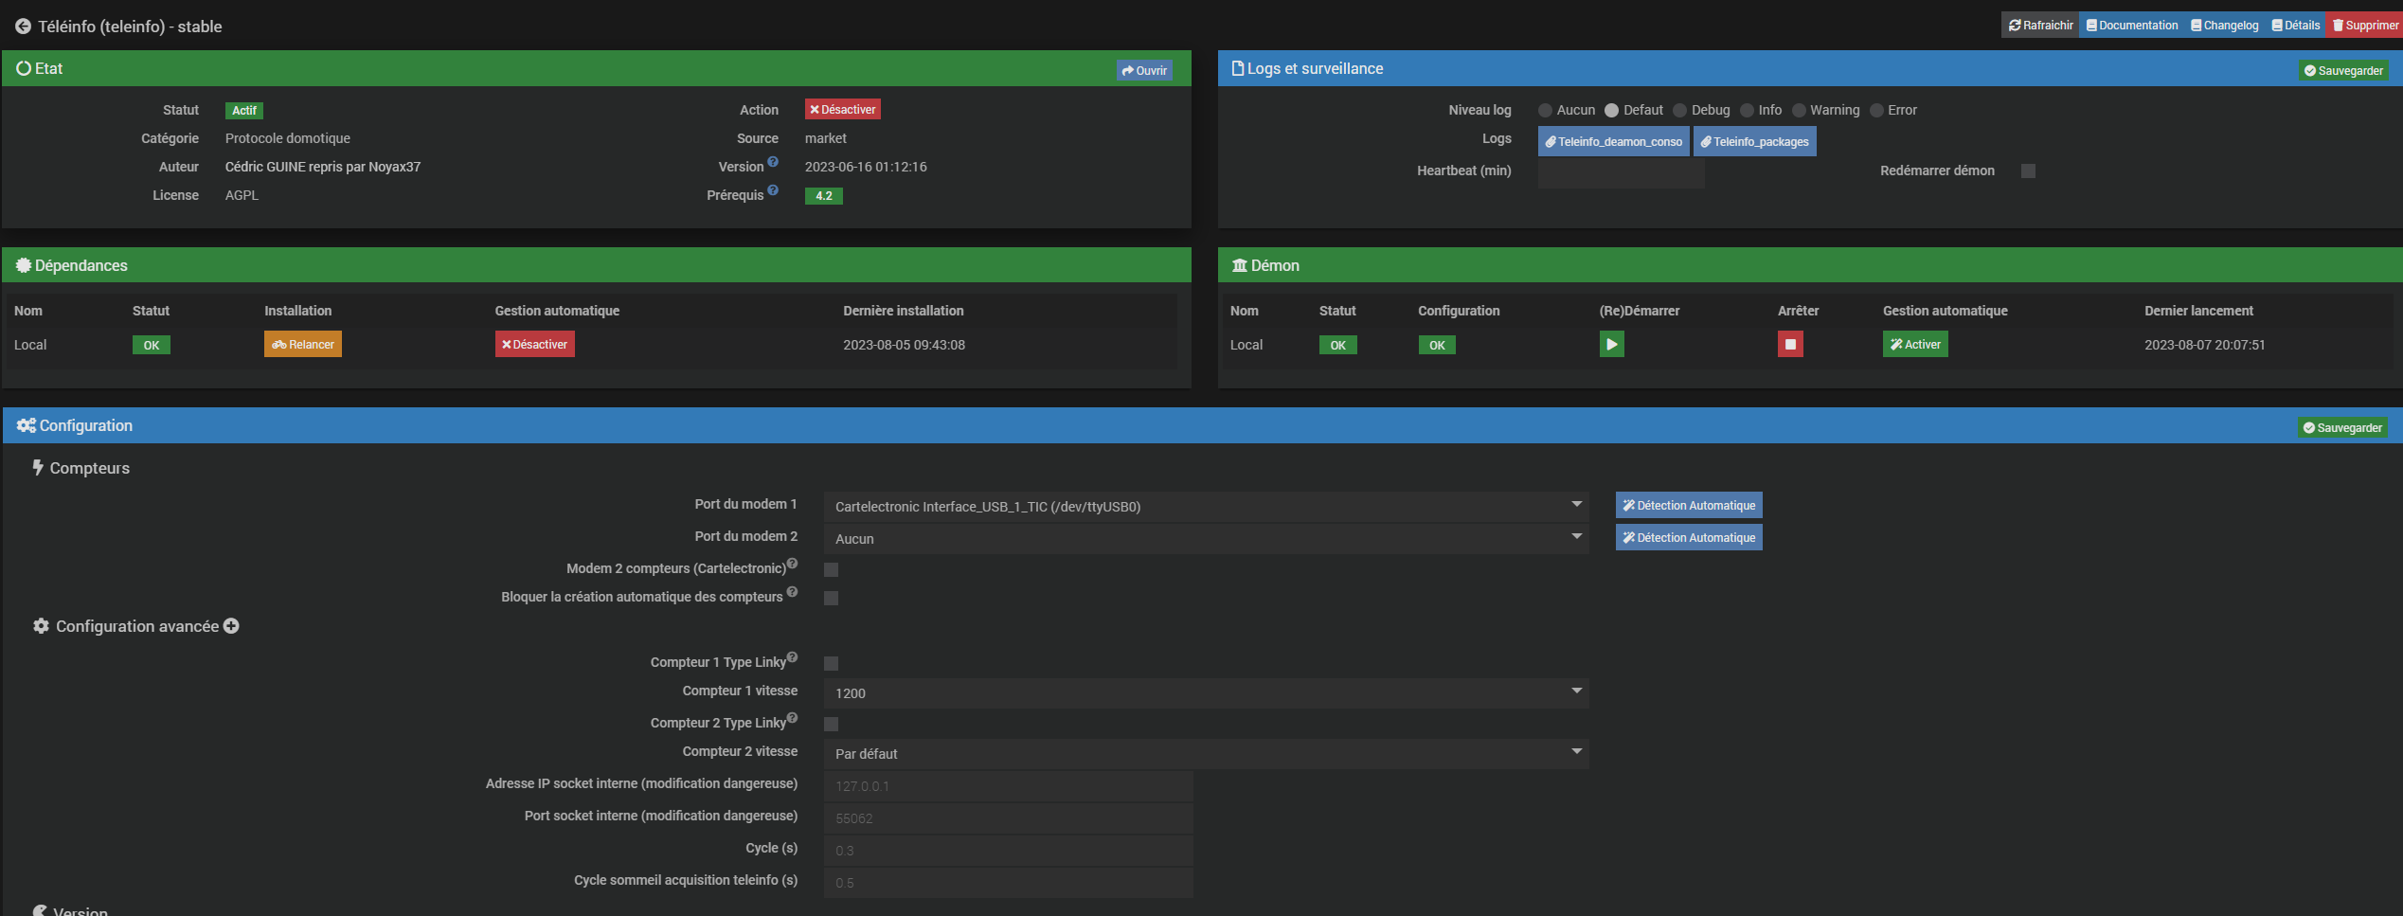Open the Documentation link in top bar
2403x916 pixels.
coord(2131,26)
